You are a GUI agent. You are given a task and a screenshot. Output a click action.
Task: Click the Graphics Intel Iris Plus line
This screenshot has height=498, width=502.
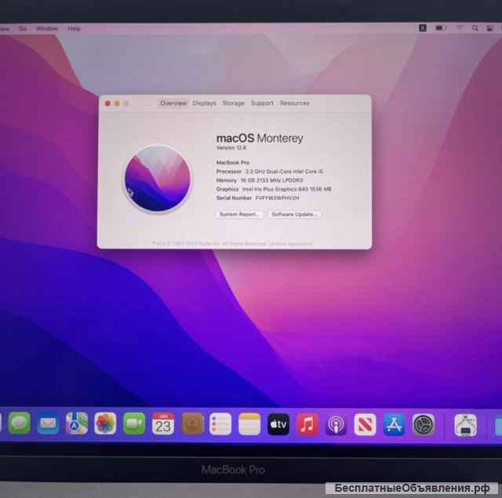pyautogui.click(x=274, y=189)
